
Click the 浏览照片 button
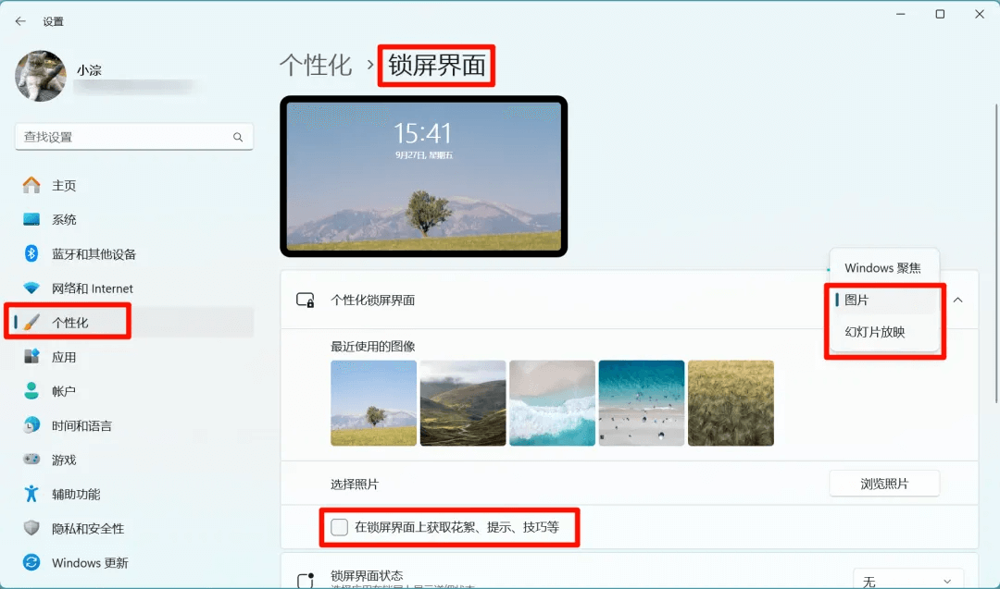(x=884, y=484)
